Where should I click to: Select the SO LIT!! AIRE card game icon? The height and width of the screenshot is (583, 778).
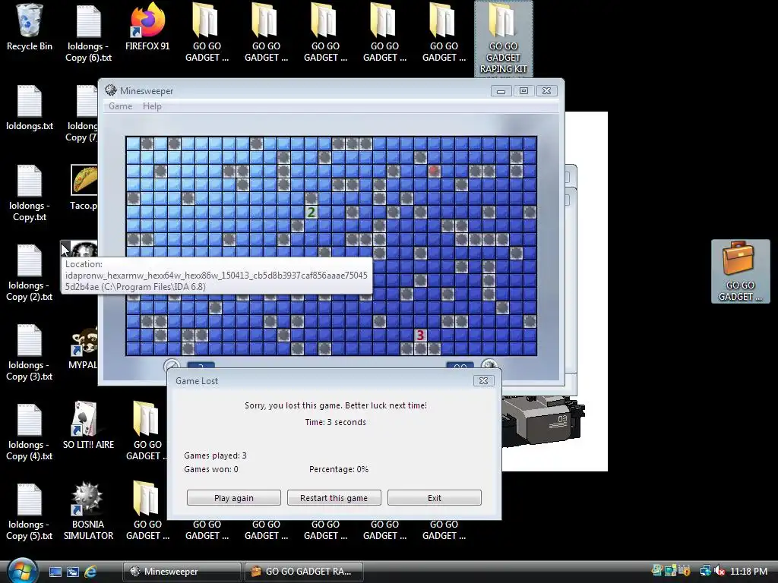tap(88, 425)
